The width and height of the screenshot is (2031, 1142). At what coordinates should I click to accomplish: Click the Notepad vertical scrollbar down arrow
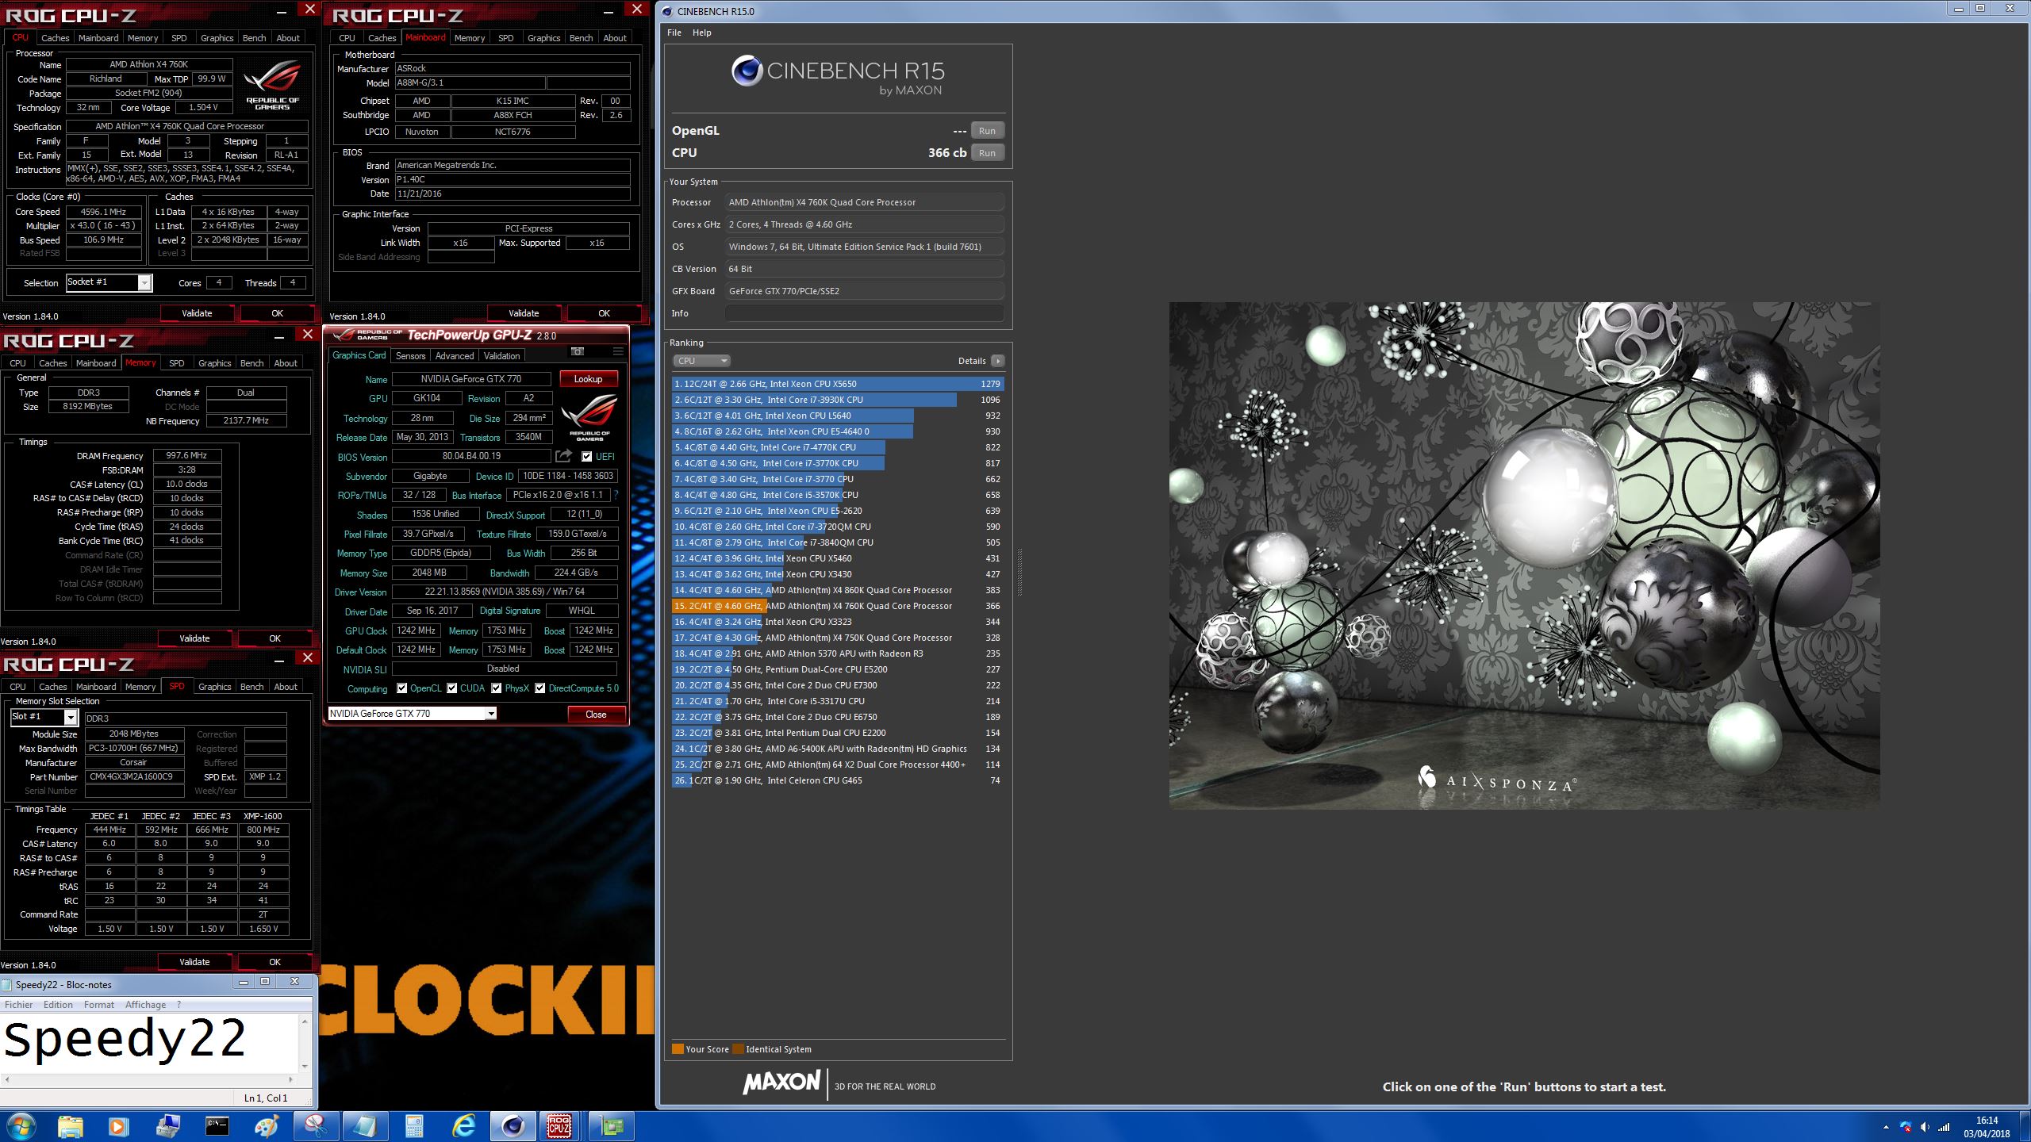pos(305,1067)
